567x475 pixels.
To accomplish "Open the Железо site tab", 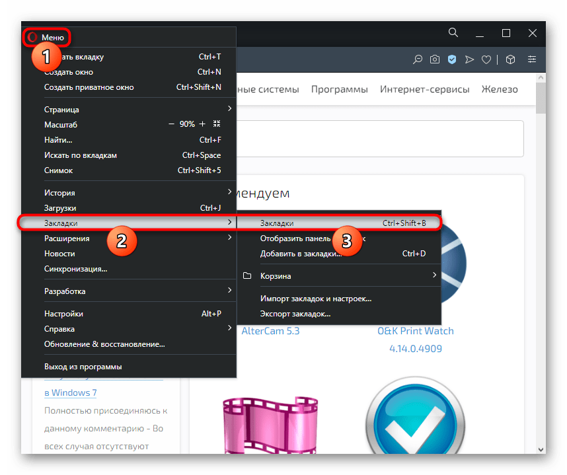I will coord(500,89).
